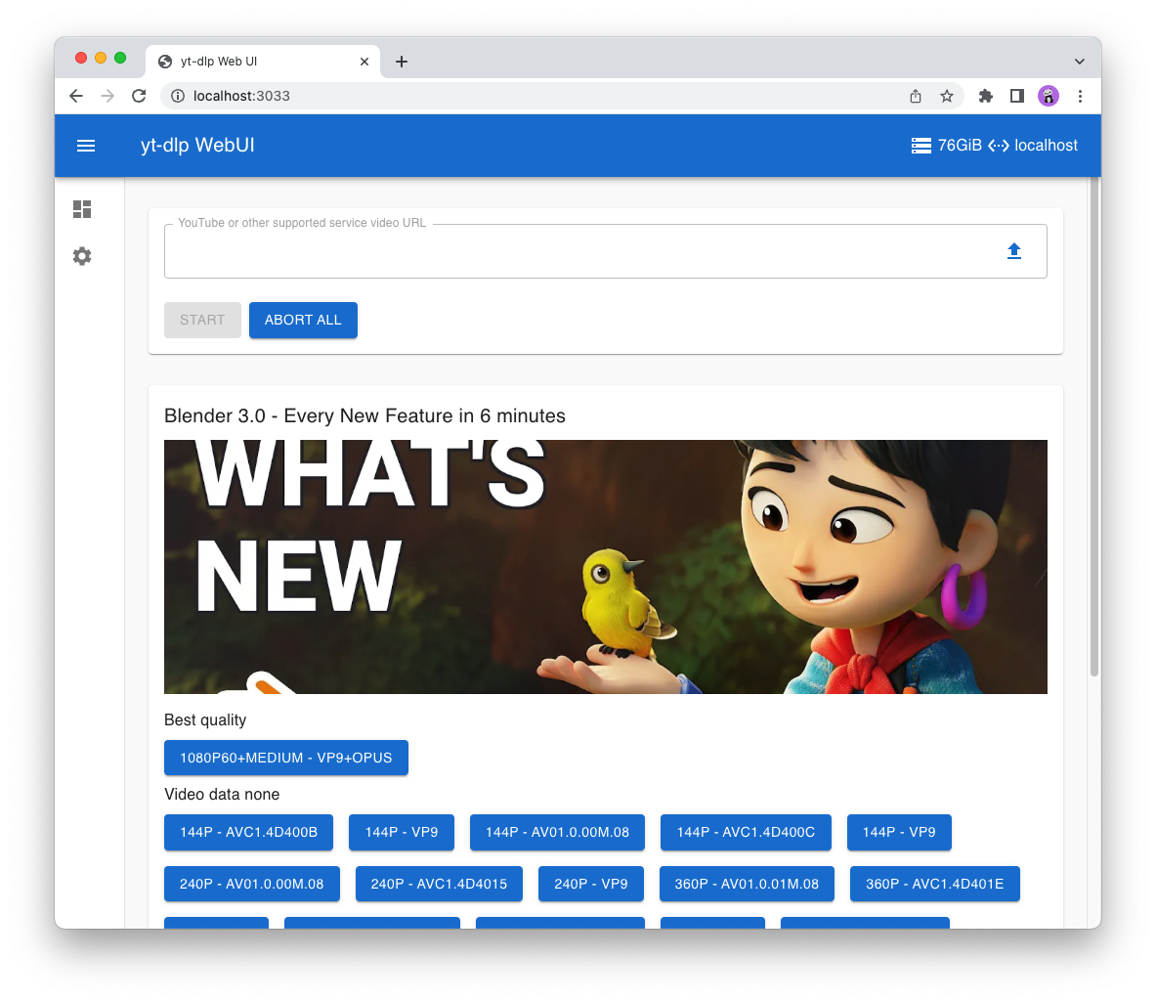
Task: Open the Chrome profile avatar
Action: click(1049, 96)
